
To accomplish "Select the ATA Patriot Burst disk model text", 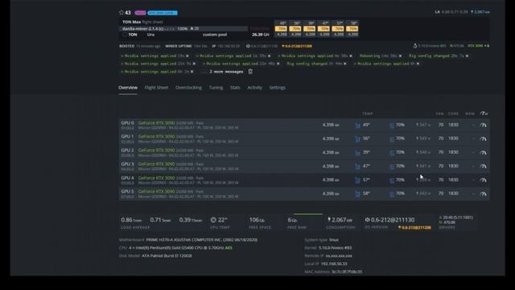I will 167,255.
